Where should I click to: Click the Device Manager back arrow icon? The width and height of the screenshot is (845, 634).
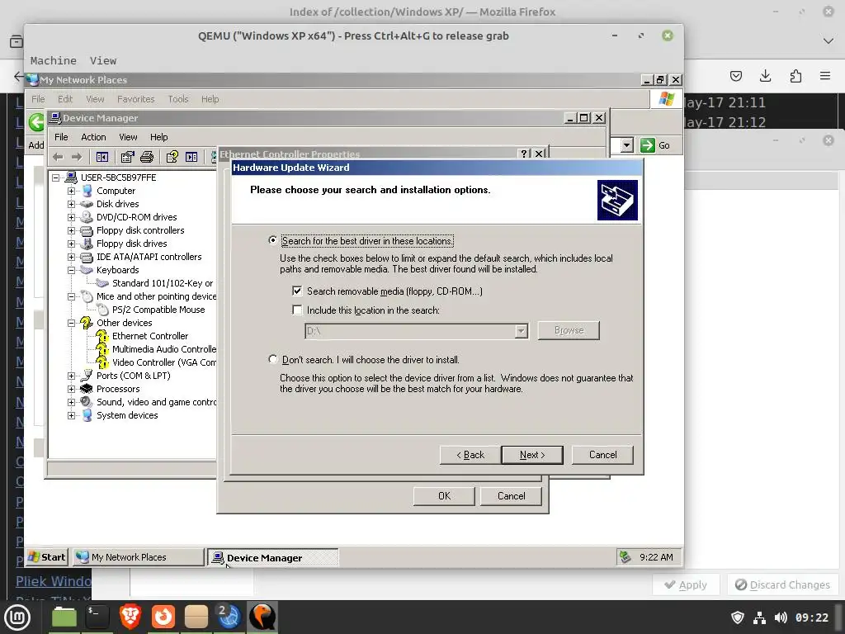pyautogui.click(x=58, y=157)
